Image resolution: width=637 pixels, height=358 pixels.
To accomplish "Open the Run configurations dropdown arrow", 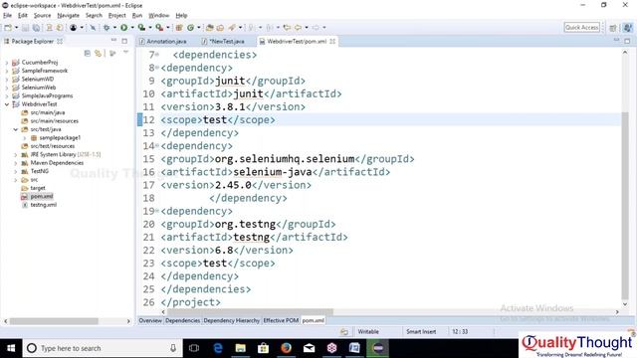I will coord(132,28).
